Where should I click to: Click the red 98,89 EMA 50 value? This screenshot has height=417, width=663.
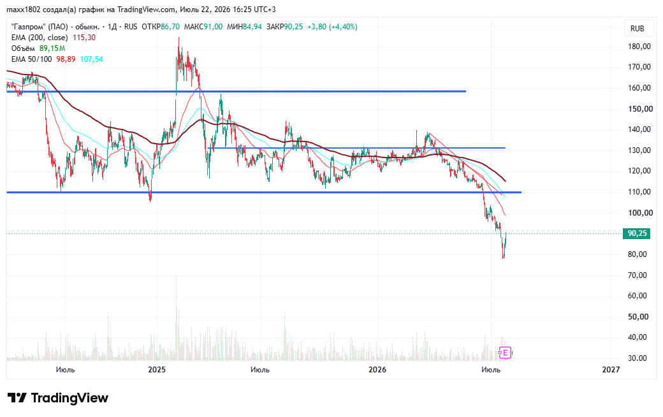[x=66, y=59]
